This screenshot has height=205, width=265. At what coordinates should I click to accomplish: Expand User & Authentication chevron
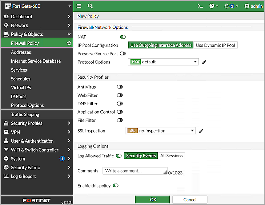(x=69, y=141)
